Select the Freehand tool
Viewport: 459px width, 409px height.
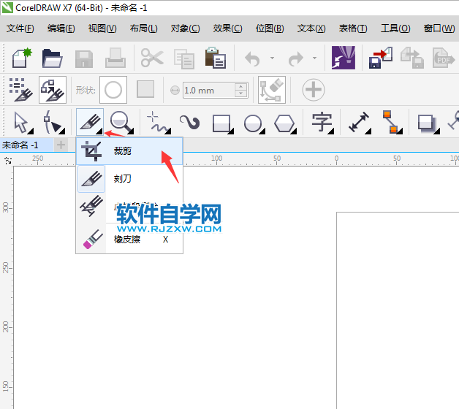pyautogui.click(x=159, y=122)
